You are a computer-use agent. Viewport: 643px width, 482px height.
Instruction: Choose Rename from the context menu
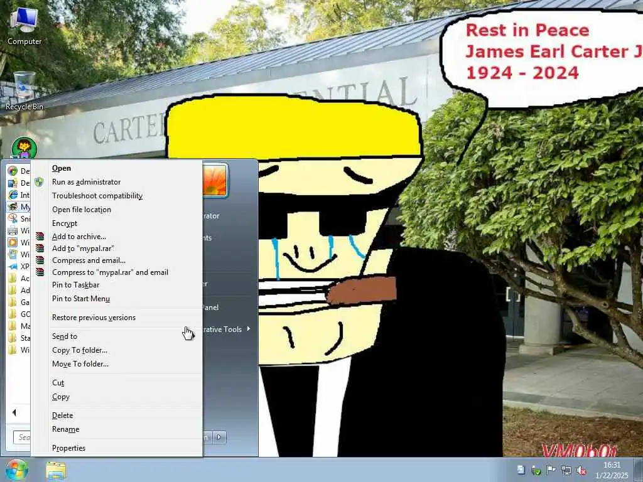pos(116,429)
